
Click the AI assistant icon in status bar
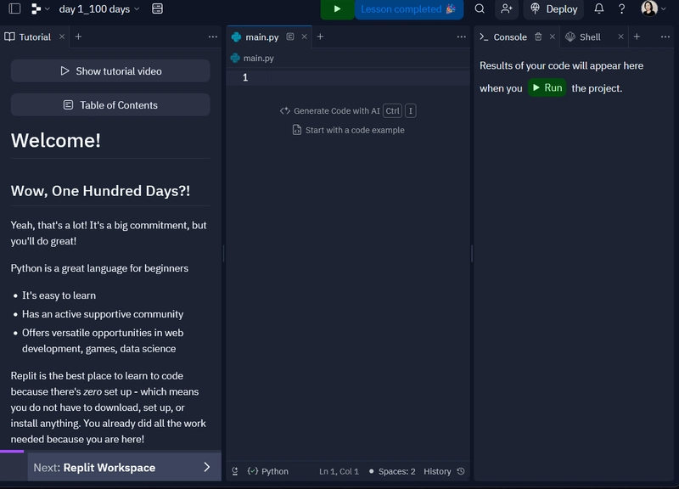(x=235, y=471)
